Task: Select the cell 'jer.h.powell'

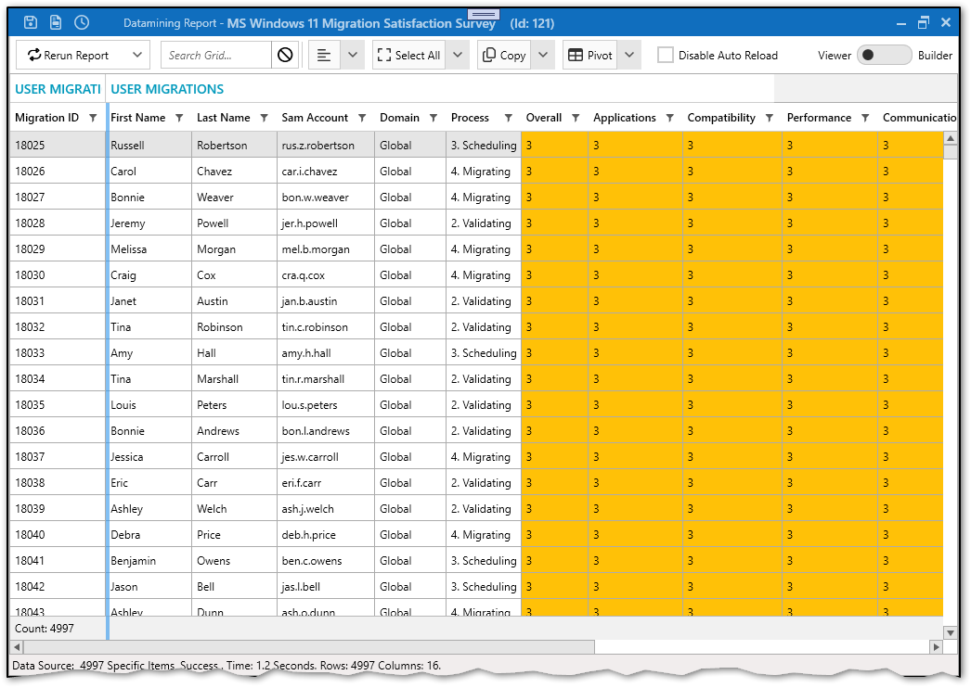Action: point(326,223)
